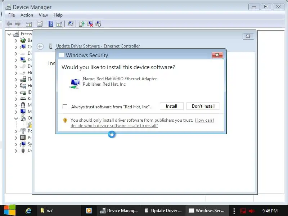Collapse the Other devices (Ot) tree category
This screenshot has height=216, width=288.
click(16, 118)
